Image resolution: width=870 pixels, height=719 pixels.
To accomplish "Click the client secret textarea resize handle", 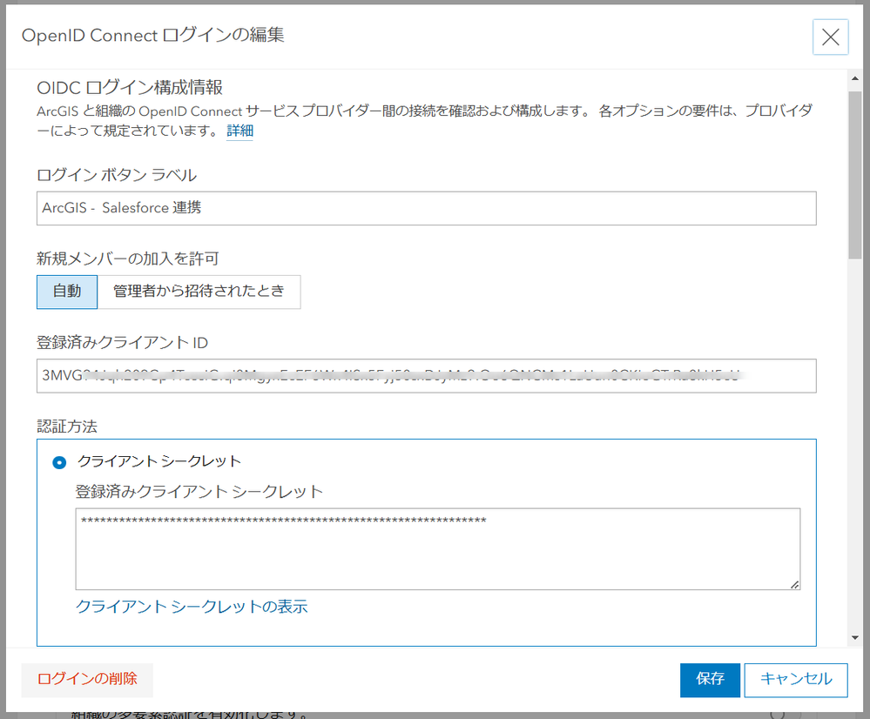I will [x=794, y=585].
